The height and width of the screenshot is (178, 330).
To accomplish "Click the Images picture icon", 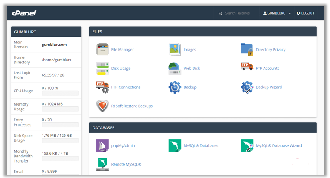I will tap(175, 49).
